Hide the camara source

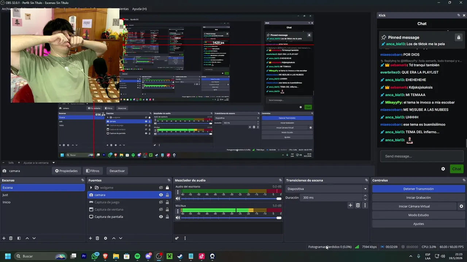point(161,195)
